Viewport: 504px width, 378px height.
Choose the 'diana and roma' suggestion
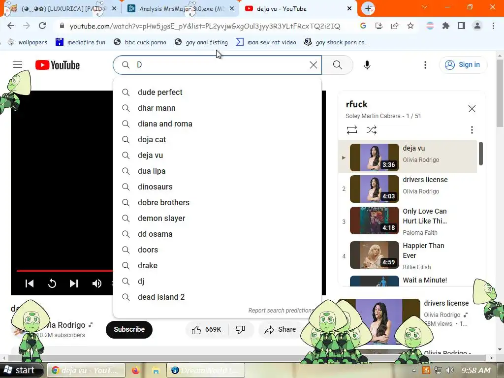tap(217, 124)
